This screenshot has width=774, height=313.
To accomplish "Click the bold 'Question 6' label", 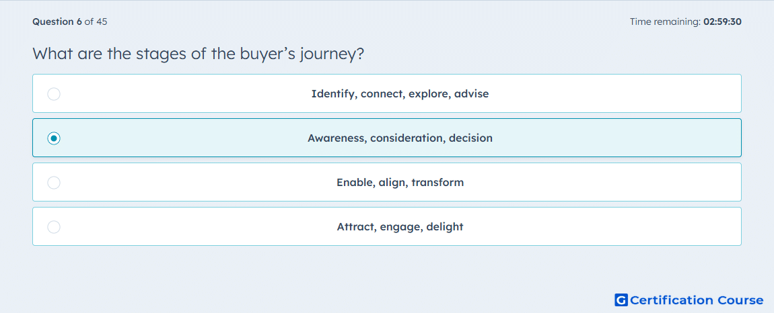I will point(57,21).
